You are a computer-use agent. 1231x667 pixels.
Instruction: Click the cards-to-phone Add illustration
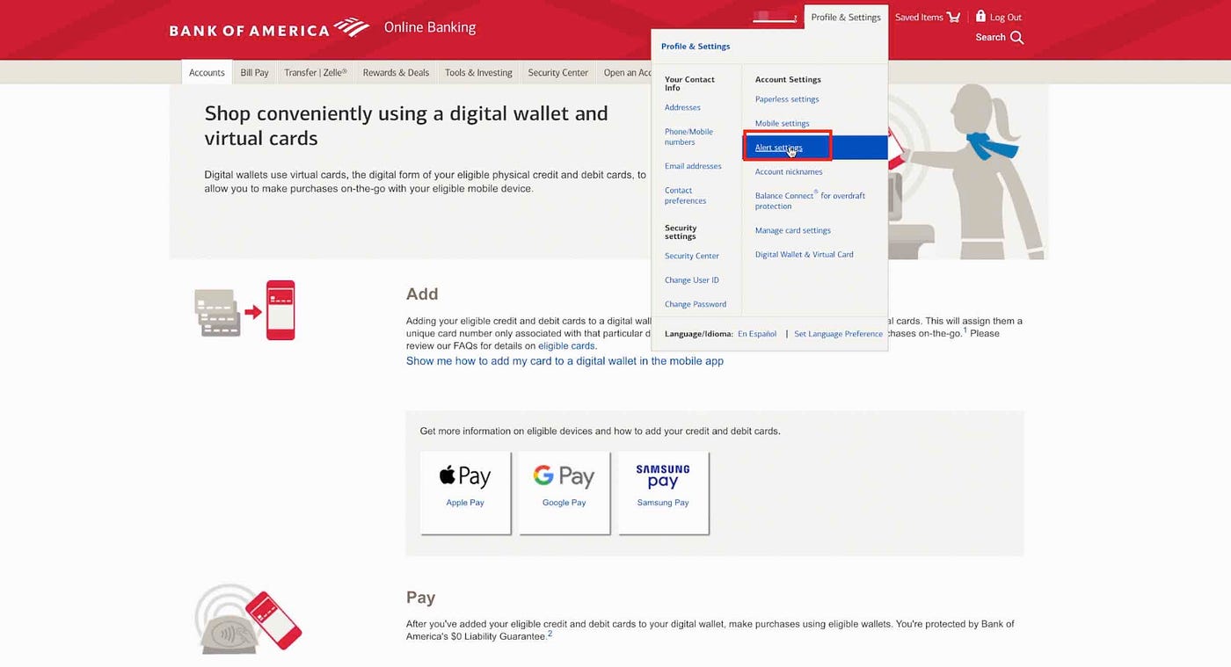(245, 310)
